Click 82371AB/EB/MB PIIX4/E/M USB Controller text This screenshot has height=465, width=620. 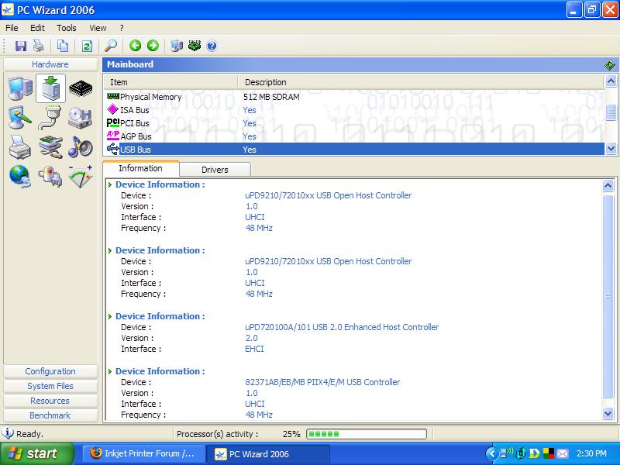point(322,382)
